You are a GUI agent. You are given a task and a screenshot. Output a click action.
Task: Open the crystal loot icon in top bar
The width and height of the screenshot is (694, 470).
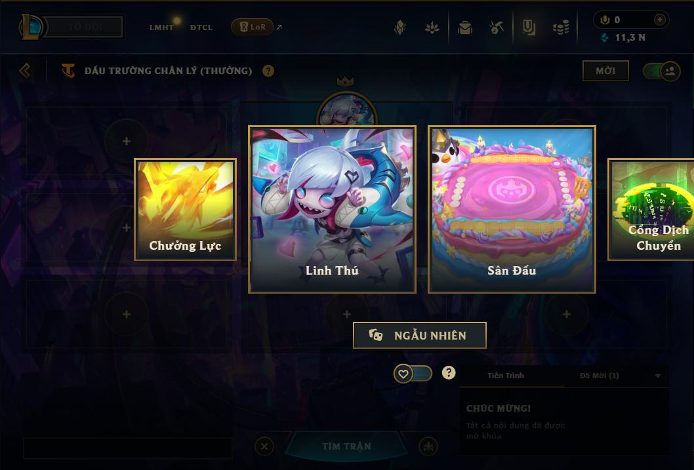click(400, 28)
